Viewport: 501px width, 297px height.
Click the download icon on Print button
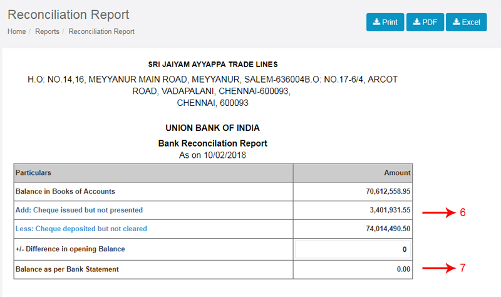click(x=377, y=22)
